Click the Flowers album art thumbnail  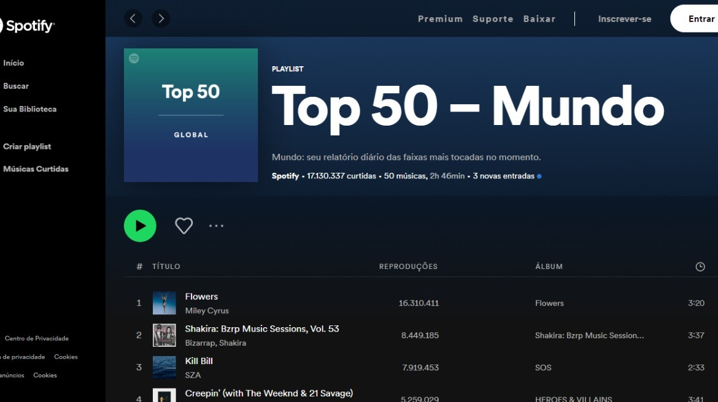[164, 303]
